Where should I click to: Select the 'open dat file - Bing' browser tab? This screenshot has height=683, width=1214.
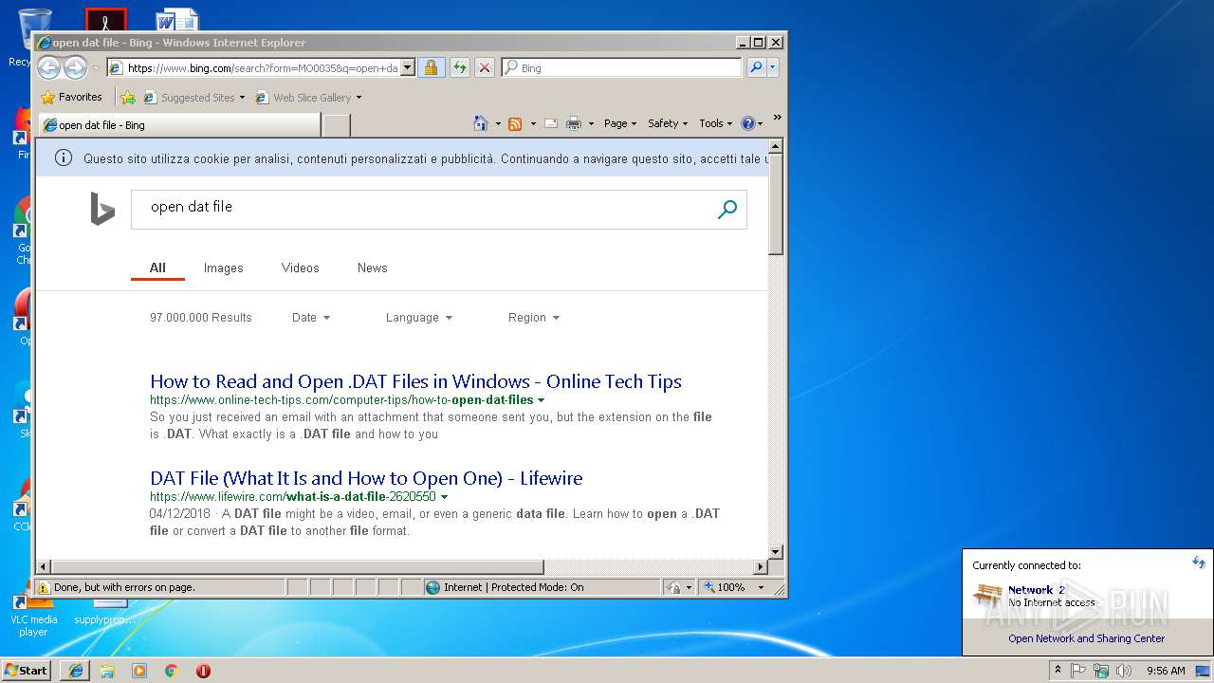[x=178, y=125]
